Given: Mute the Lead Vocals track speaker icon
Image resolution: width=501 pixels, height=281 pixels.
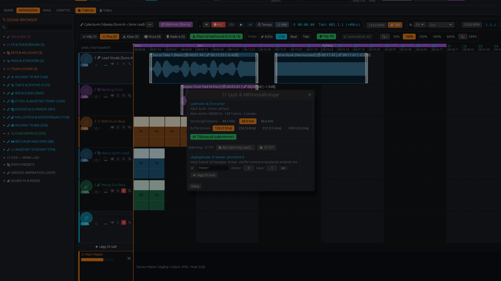Looking at the screenshot, I should [x=112, y=64].
